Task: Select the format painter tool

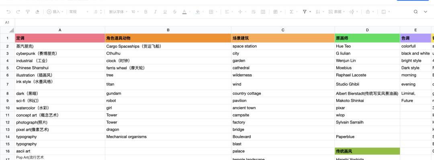Action: point(27,12)
